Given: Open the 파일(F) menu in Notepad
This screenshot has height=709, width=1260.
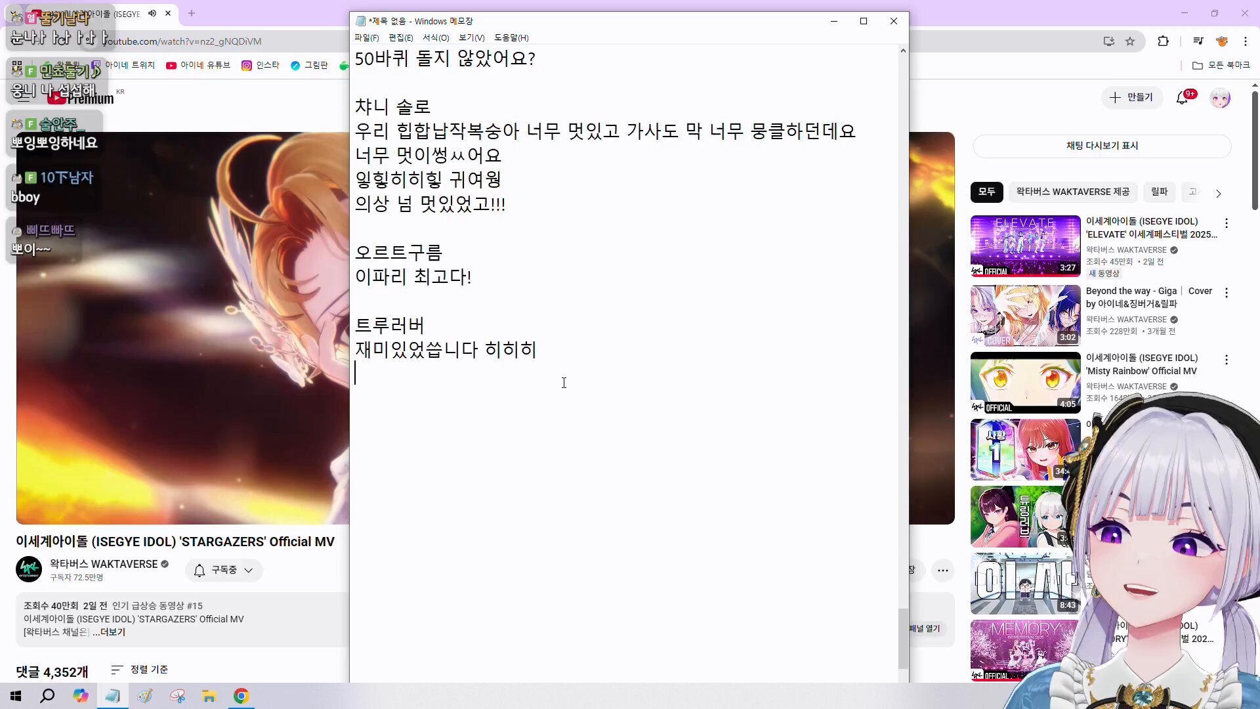Looking at the screenshot, I should pos(366,38).
